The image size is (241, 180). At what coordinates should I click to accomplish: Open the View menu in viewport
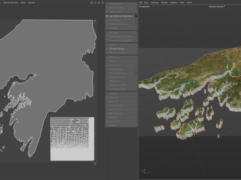pyautogui.click(x=146, y=2)
